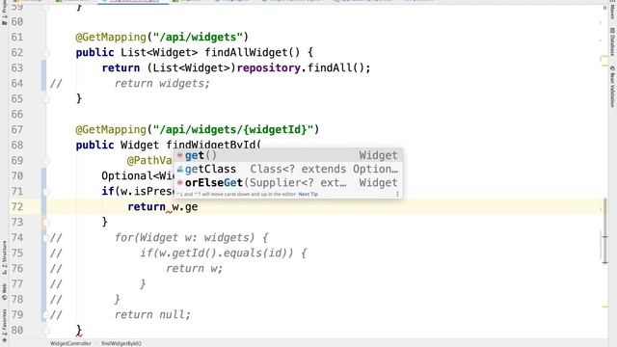Jump to the bottom yellow warning stripe marker

[605, 307]
